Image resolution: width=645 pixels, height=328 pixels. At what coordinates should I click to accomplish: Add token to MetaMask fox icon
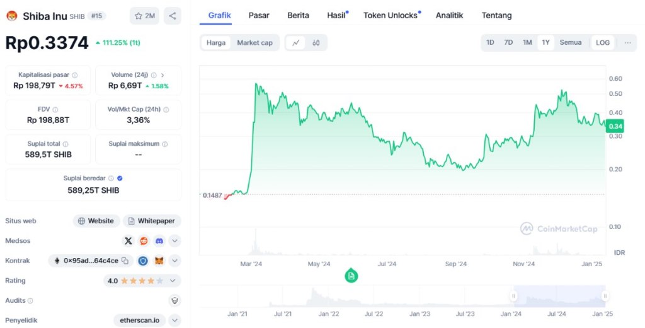tap(159, 261)
